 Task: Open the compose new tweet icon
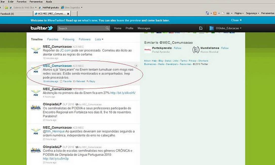(201, 28)
